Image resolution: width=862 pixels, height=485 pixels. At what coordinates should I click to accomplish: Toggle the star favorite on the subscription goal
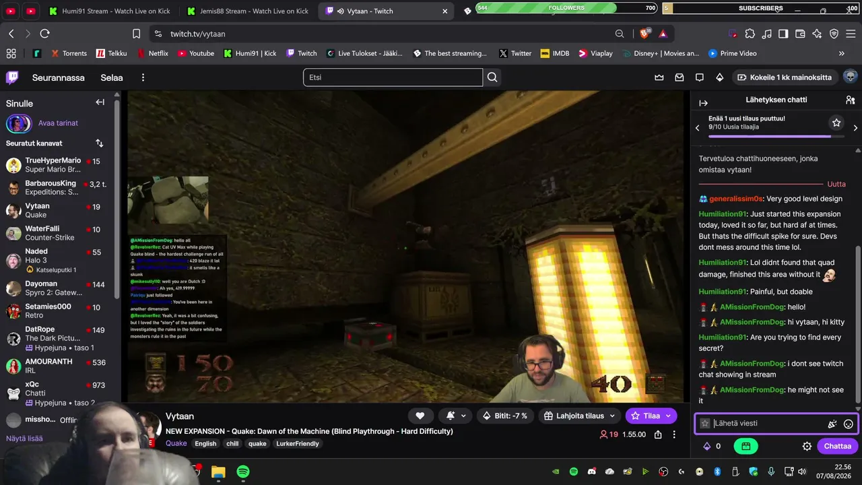(x=836, y=123)
